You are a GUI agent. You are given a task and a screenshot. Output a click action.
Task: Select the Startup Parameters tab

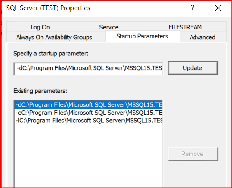pos(142,36)
